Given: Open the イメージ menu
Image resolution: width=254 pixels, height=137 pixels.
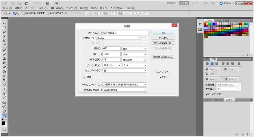Looking at the screenshot, I should click(x=30, y=8).
